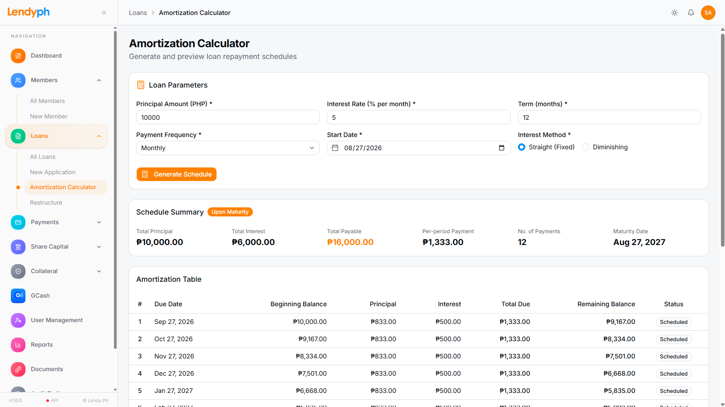This screenshot has width=725, height=407.
Task: Click the Term (months) input field
Action: 610,117
